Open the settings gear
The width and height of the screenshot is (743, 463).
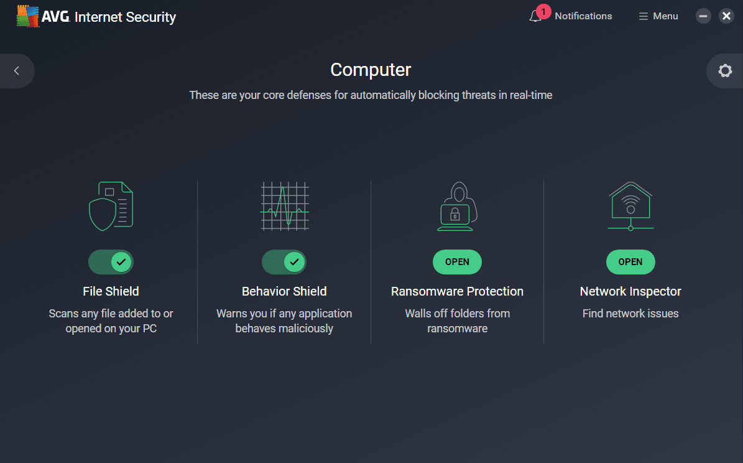coord(724,70)
